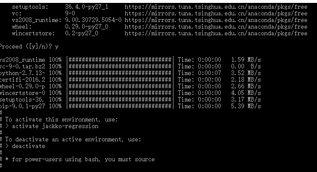
Task: Click the certifi-2016.2 download progress bar
Action: coord(120,80)
